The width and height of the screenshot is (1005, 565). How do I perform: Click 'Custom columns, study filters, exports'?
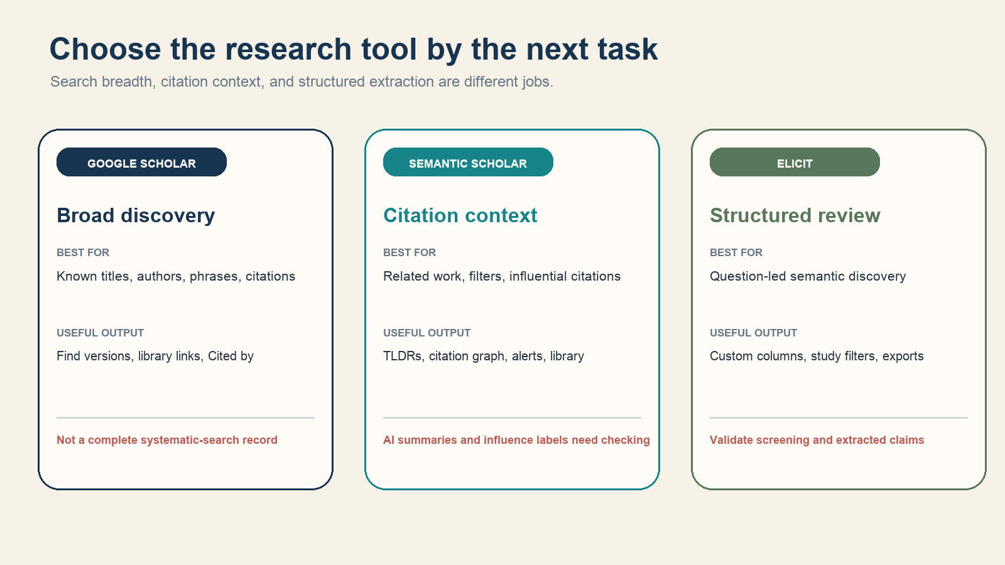click(817, 356)
